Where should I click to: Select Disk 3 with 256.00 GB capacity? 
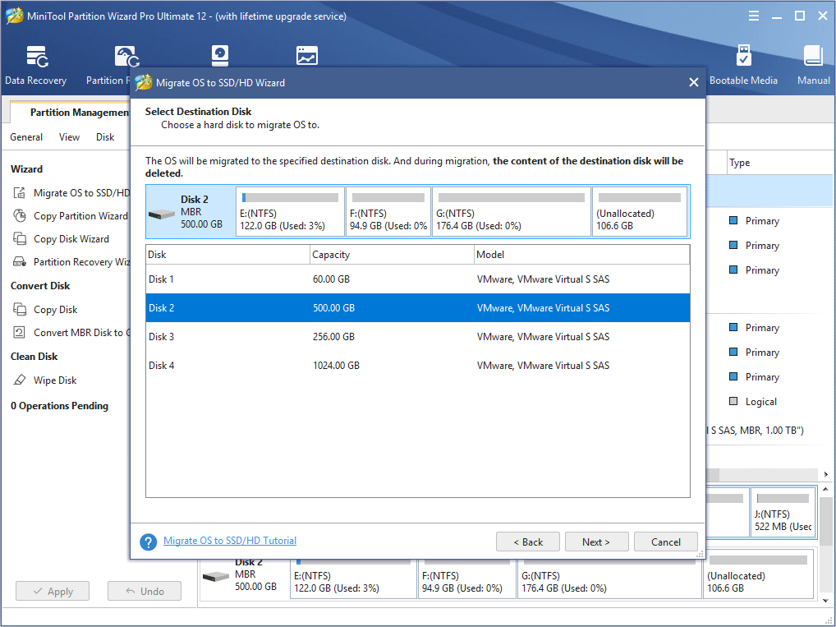point(417,337)
